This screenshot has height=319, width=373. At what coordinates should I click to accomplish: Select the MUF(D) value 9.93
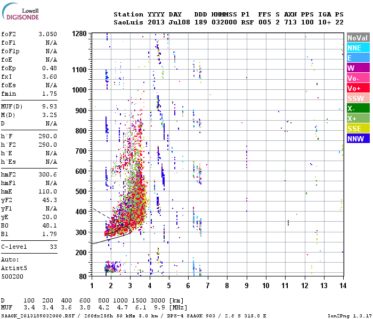click(x=50, y=106)
